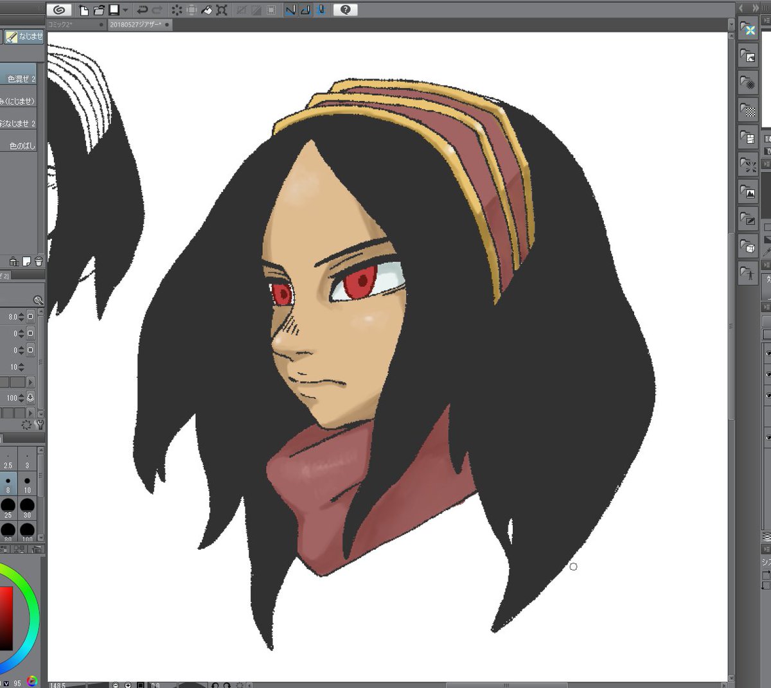Toggle Snap to Grid
The height and width of the screenshot is (688, 771).
[x=320, y=10]
